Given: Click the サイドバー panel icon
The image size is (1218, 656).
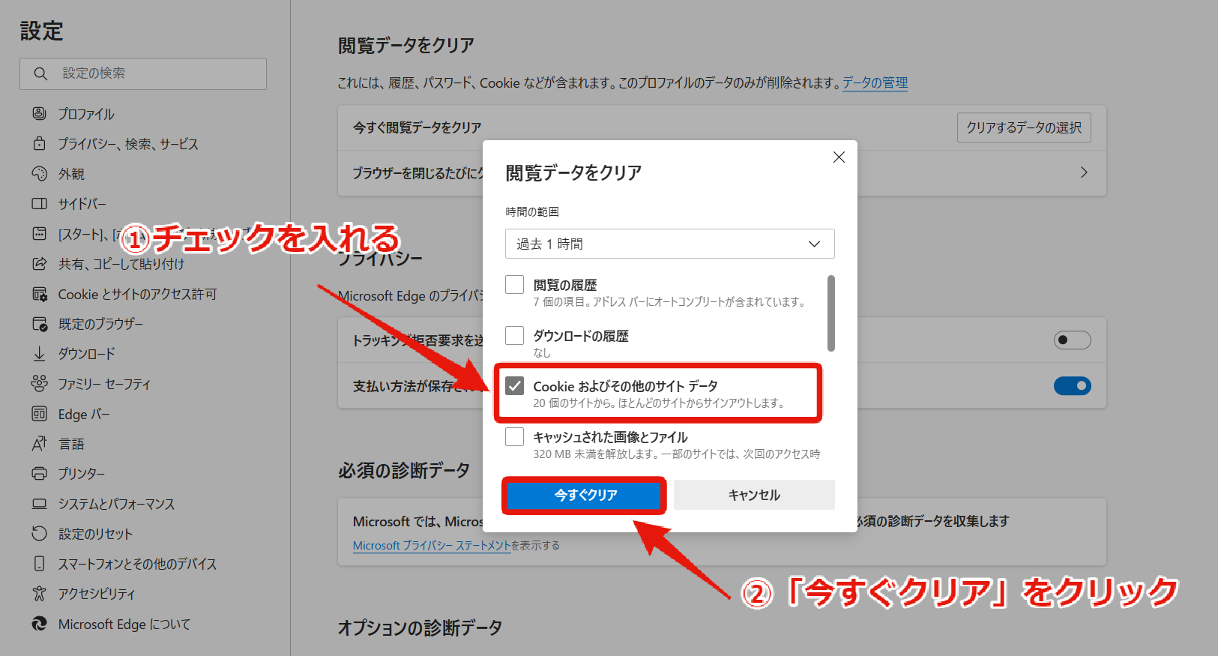Looking at the screenshot, I should click(x=40, y=203).
